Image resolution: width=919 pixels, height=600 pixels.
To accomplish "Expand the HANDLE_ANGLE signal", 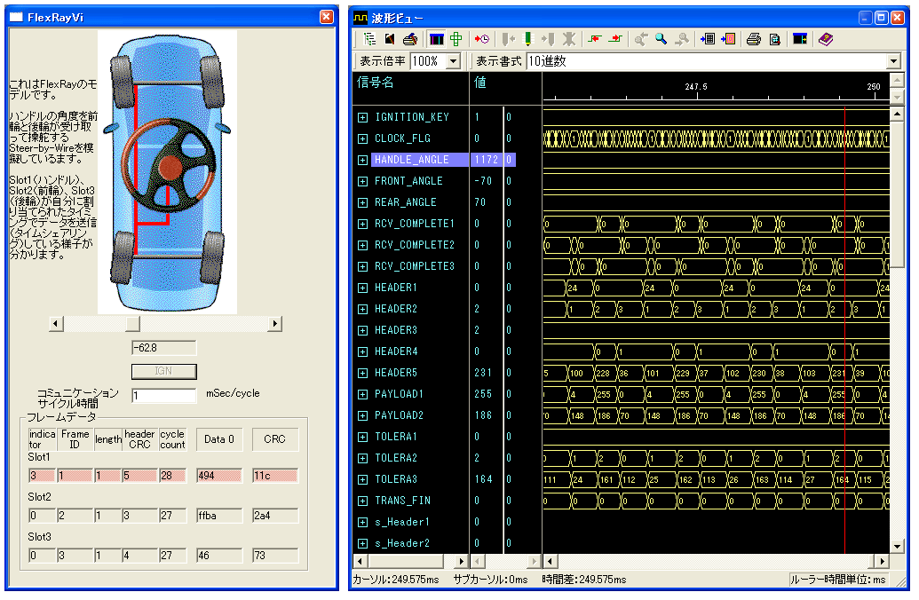I will (363, 160).
